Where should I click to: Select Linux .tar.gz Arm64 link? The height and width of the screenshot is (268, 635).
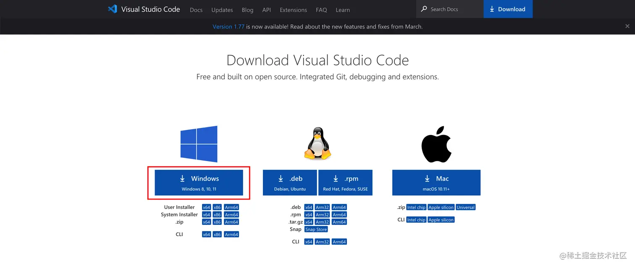(x=339, y=222)
